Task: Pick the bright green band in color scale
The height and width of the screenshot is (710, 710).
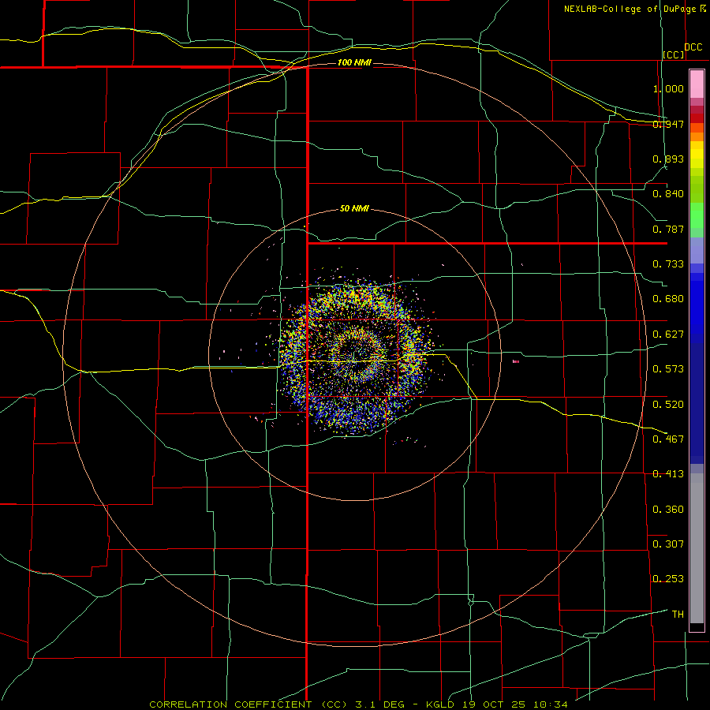Action: coord(697,215)
